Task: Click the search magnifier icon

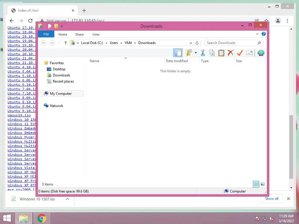Action: (x=259, y=43)
